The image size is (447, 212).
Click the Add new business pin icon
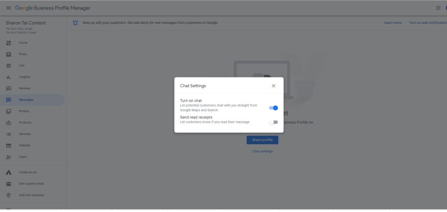9,195
